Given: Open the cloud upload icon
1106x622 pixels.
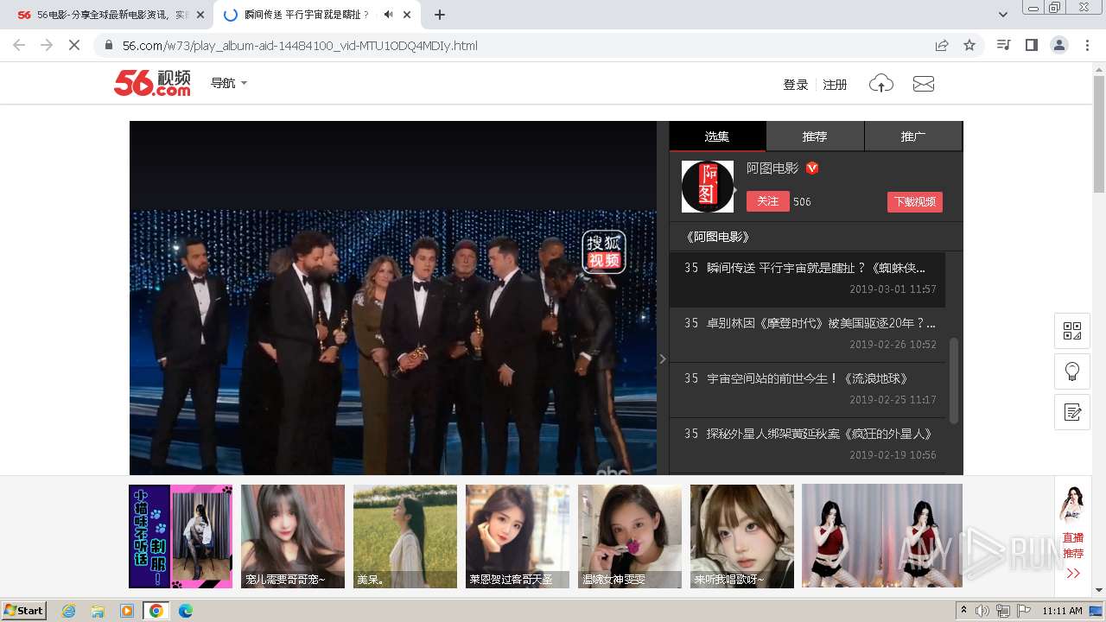Looking at the screenshot, I should click(x=880, y=84).
